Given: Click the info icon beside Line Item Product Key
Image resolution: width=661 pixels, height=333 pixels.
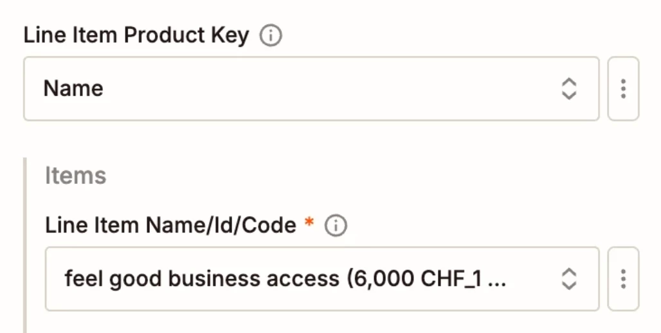Looking at the screenshot, I should 271,35.
